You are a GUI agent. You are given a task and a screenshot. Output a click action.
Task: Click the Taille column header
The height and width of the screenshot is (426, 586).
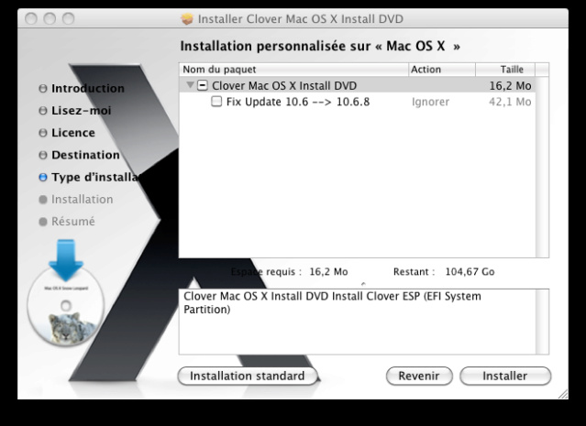tap(505, 70)
